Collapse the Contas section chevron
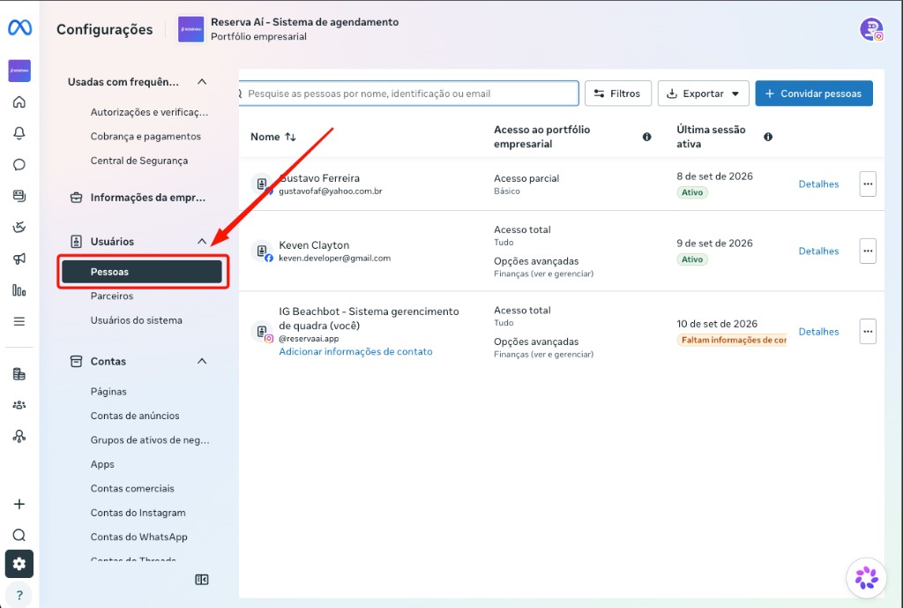Screen dimensions: 903x608 202,361
